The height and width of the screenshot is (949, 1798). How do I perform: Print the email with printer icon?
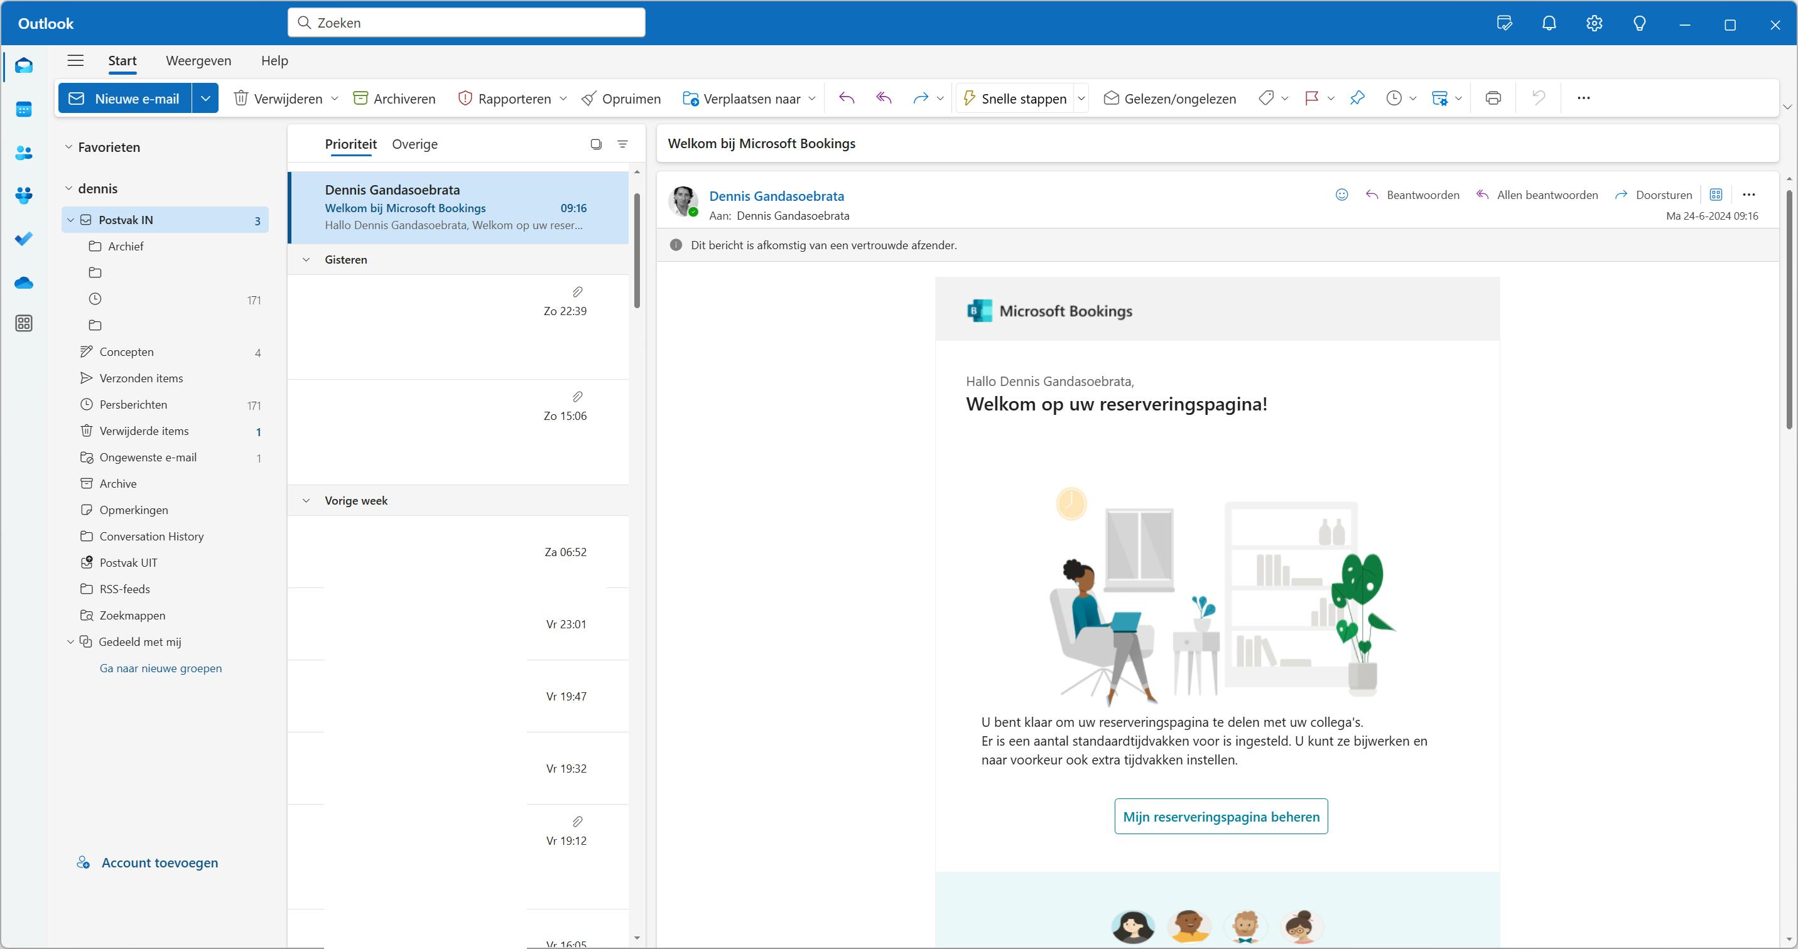tap(1493, 99)
